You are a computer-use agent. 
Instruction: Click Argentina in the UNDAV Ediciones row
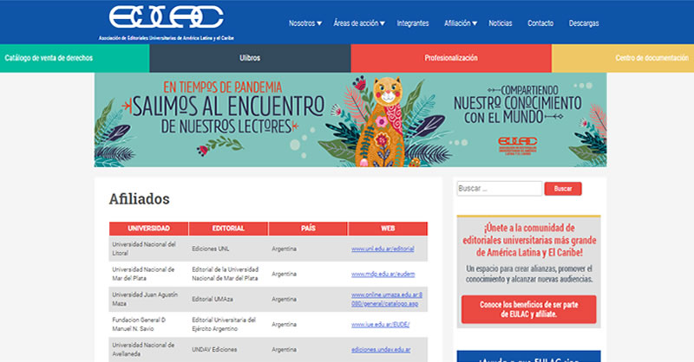[x=285, y=350]
